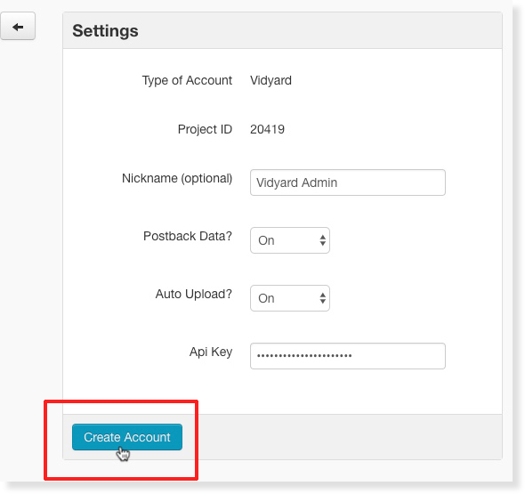
Task: Submit with the Create Account button
Action: click(x=127, y=437)
